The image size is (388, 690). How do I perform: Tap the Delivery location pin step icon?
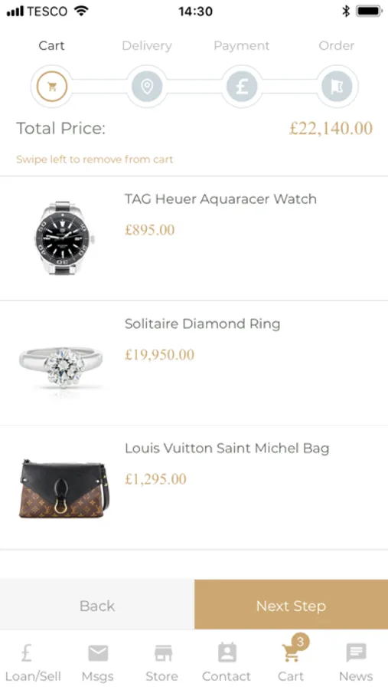click(x=147, y=87)
